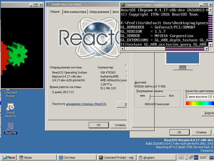The height and width of the screenshot is (161, 214).
Task: Click Отмена in the Свойства: Система dialog
Action: pyautogui.click(x=119, y=125)
